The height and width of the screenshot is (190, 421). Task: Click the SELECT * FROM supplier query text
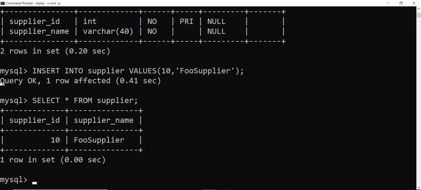coord(85,100)
